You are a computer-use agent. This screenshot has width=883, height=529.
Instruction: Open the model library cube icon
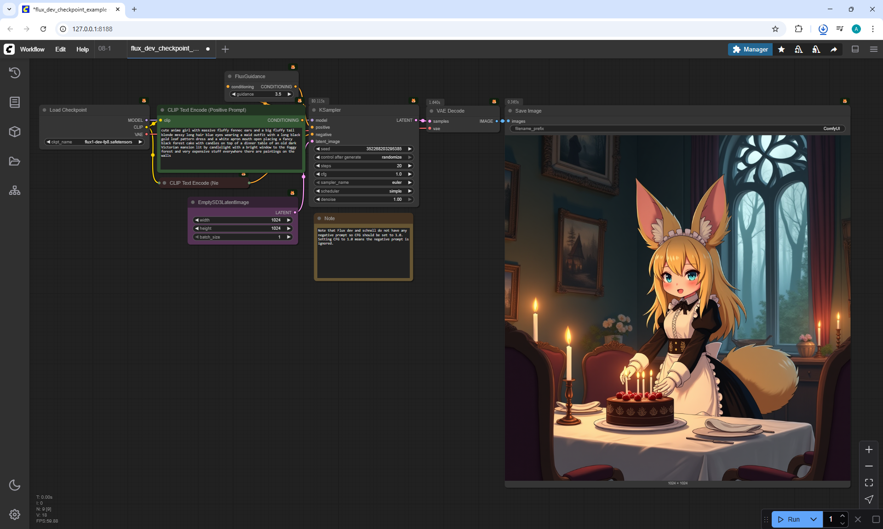[15, 132]
